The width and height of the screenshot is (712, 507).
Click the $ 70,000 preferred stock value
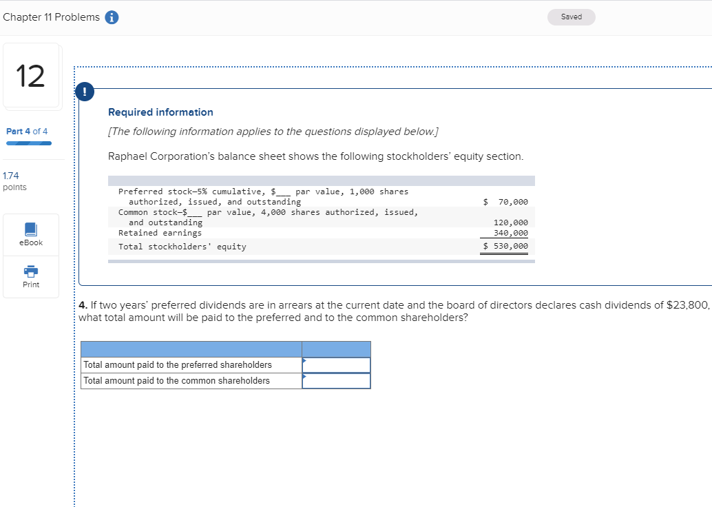pyautogui.click(x=505, y=202)
